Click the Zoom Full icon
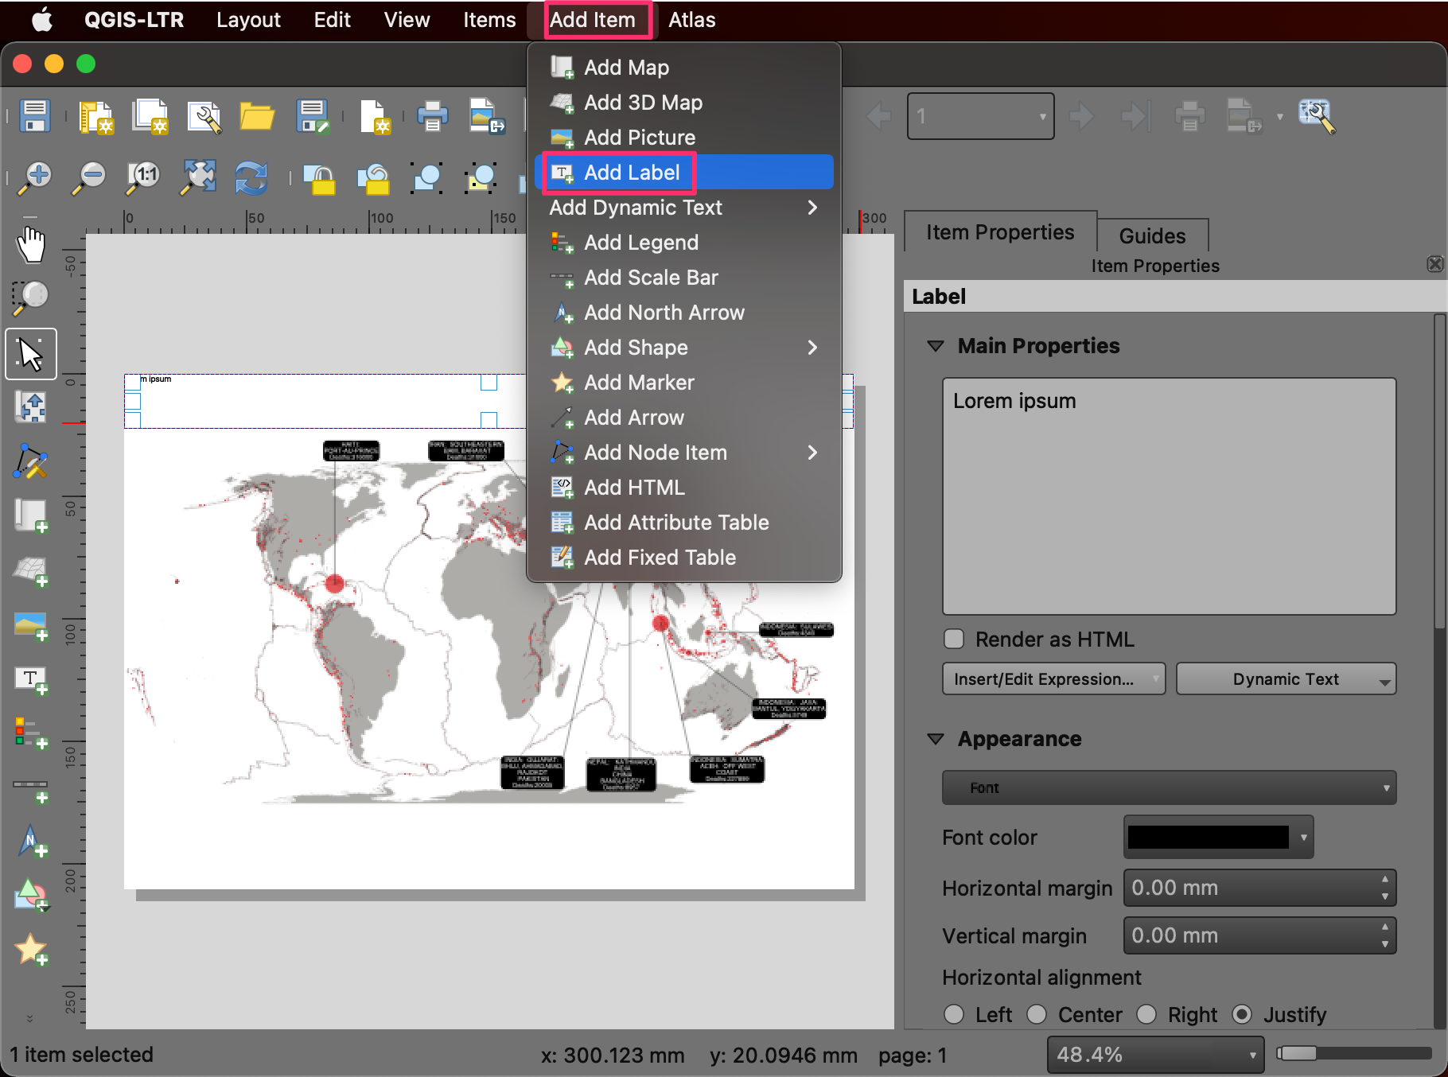This screenshot has height=1077, width=1448. coord(198,177)
